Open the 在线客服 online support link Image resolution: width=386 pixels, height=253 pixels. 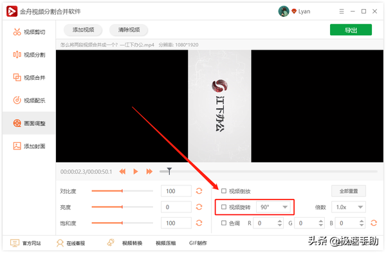click(x=71, y=243)
